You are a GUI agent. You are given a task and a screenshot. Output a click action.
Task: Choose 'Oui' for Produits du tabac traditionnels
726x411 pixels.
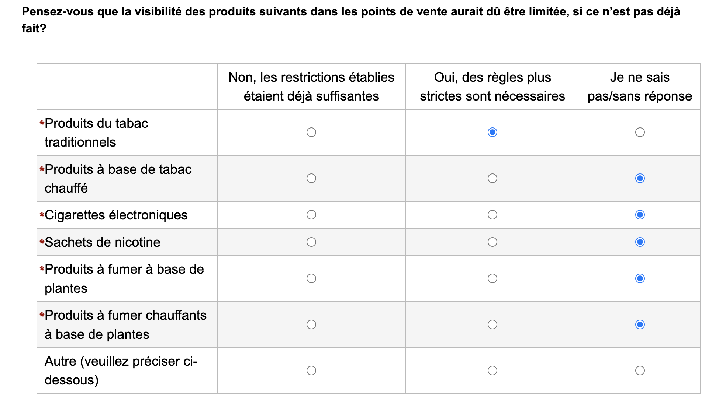tap(492, 132)
